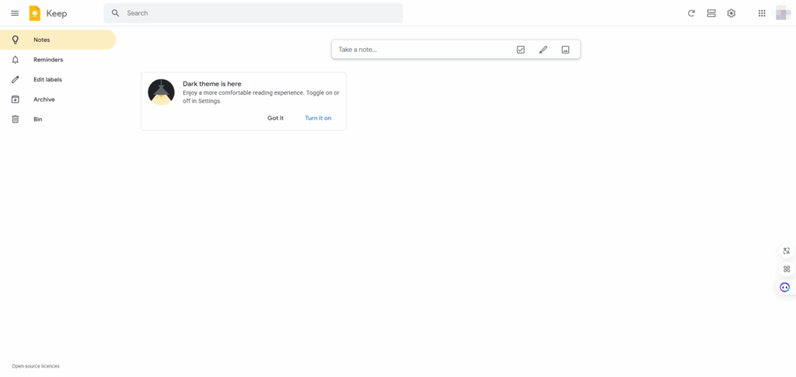Click the Take a note field

[421, 50]
